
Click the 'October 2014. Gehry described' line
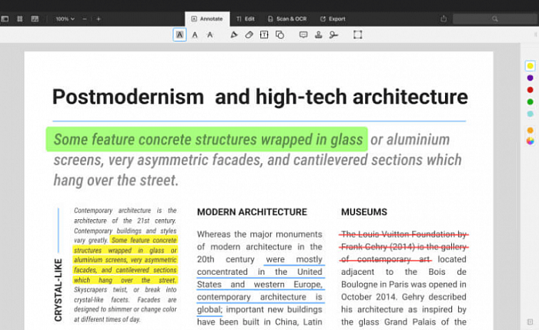point(403,297)
